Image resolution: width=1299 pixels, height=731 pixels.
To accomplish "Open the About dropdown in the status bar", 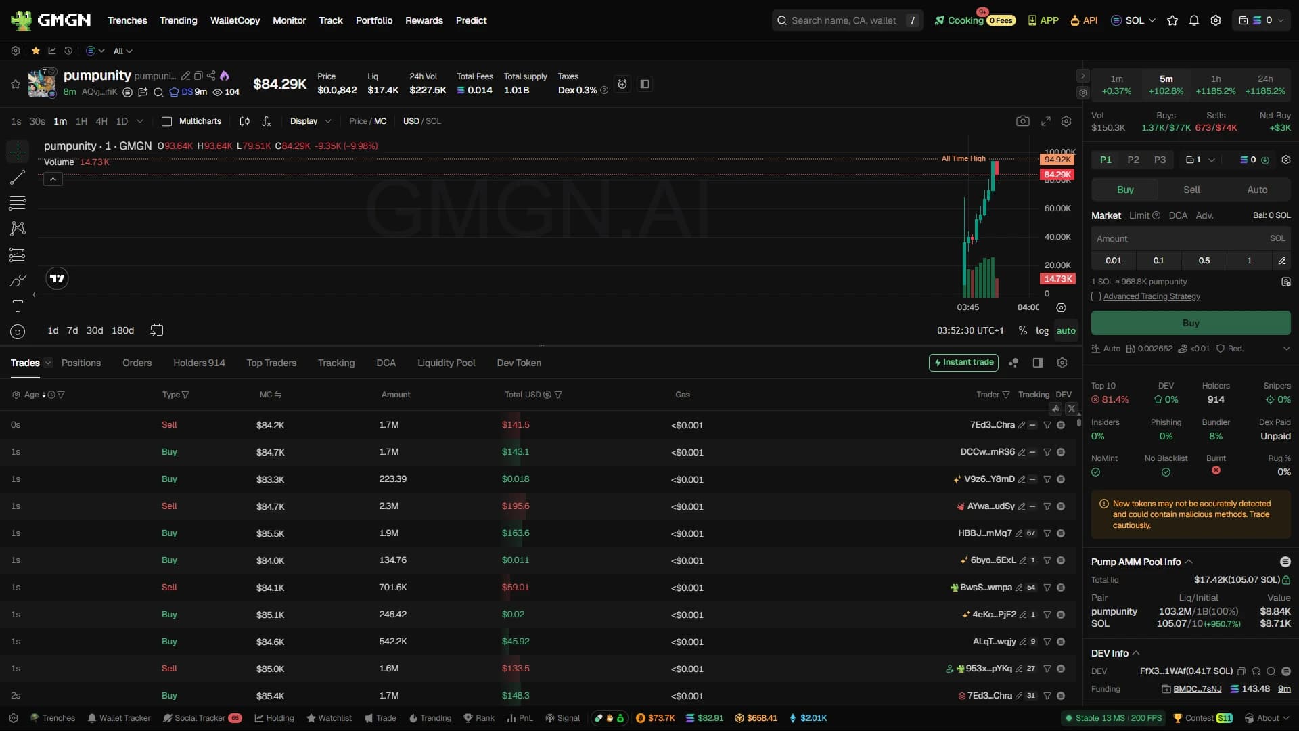I will point(1268,718).
